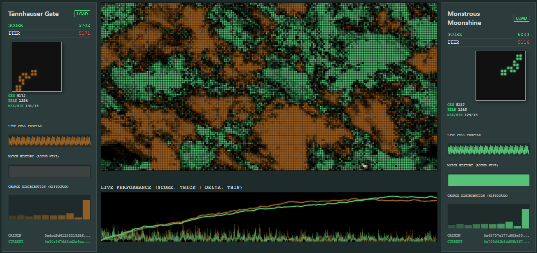Viewport: 537px width, 253px height.
Task: Select the orange Tännhauser Gate pattern preview
Action: (x=37, y=67)
